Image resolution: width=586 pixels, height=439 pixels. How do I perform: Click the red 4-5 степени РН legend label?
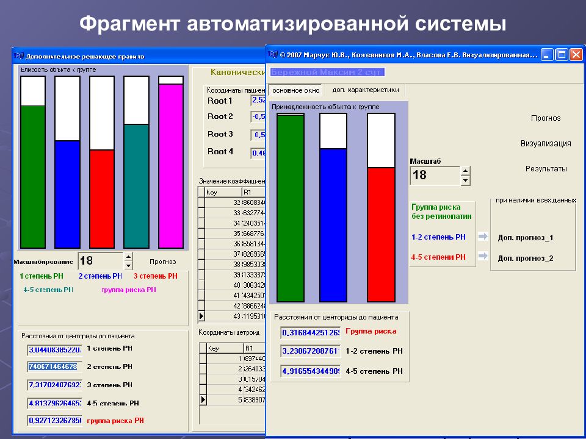tap(438, 257)
